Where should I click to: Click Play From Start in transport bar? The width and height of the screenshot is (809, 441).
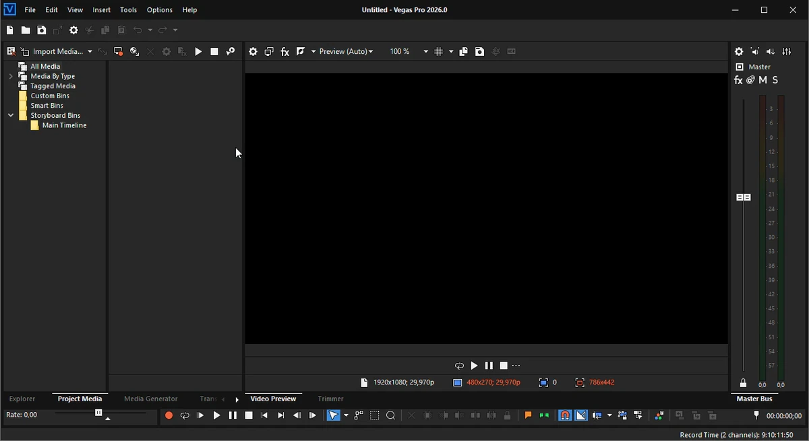click(x=201, y=416)
